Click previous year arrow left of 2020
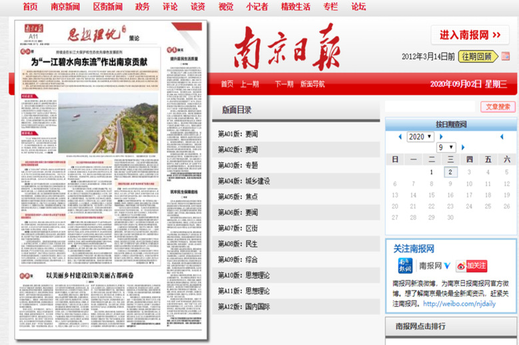Viewport: 519px width, 345px height. pyautogui.click(x=400, y=137)
